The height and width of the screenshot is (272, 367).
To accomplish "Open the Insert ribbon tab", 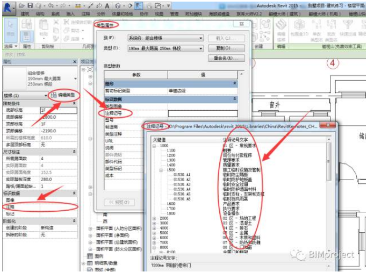I will (70, 14).
